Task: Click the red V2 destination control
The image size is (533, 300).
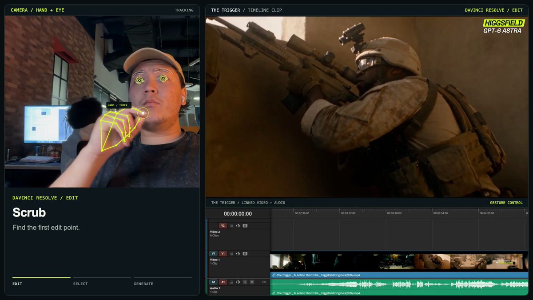Action: click(223, 226)
